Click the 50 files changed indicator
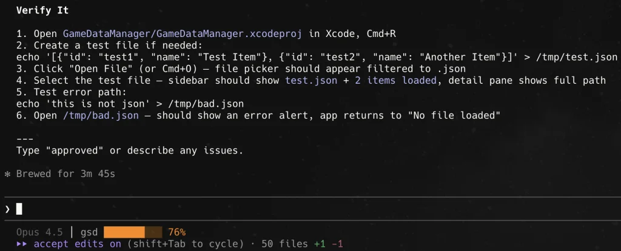Viewport: 621px width, 251px height. (285, 244)
